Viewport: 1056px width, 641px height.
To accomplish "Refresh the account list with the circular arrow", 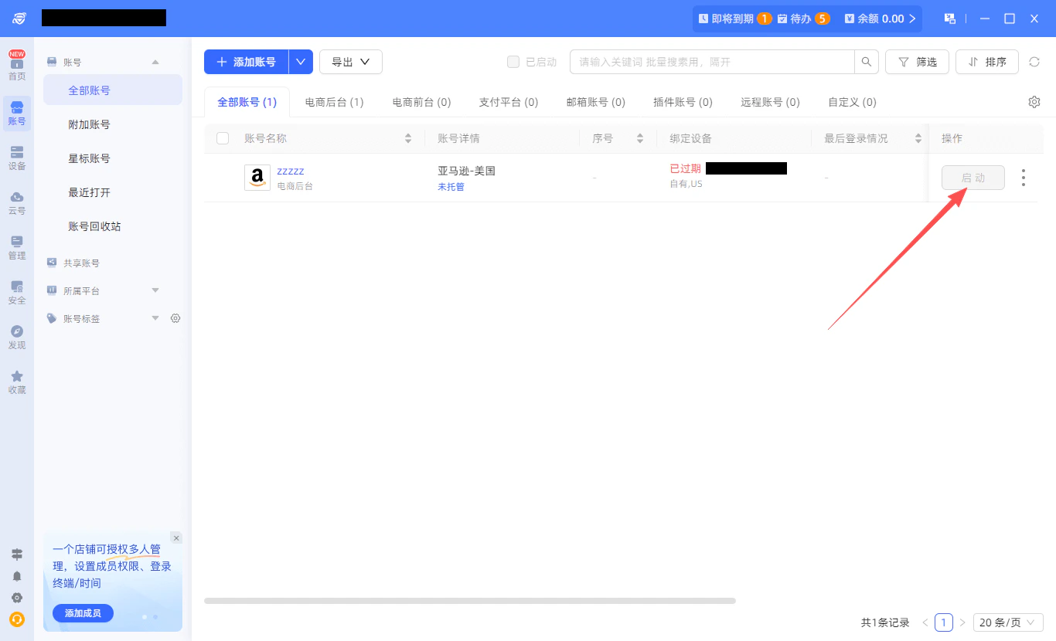I will 1034,62.
